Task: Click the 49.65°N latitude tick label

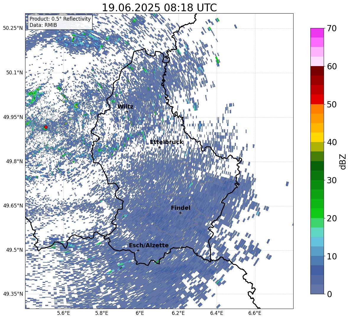Action: pos(13,205)
